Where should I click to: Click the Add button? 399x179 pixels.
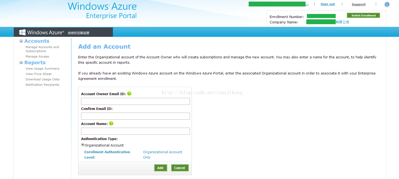point(160,168)
